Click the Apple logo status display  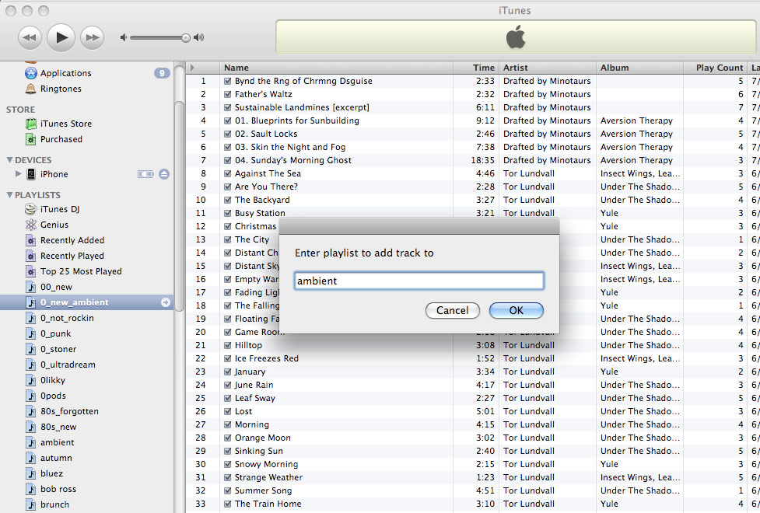coord(515,37)
